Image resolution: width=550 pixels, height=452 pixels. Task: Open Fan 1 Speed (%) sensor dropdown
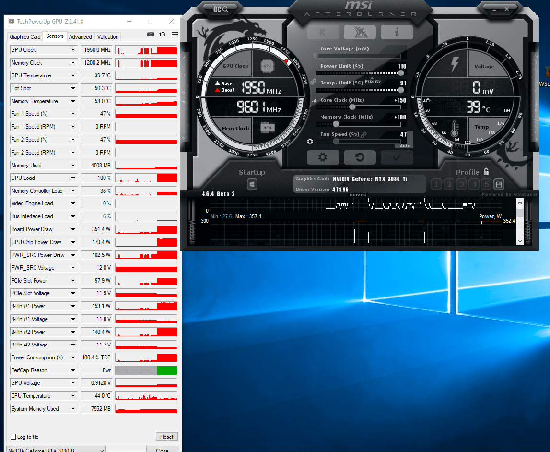(73, 114)
